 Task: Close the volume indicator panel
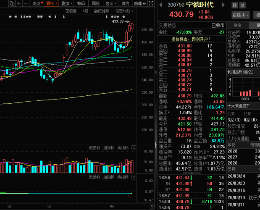[134, 148]
